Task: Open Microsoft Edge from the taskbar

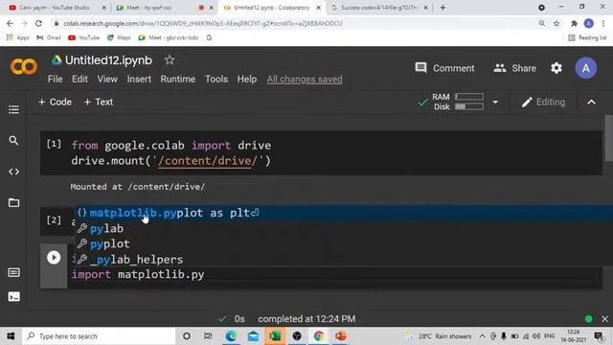Action: click(x=231, y=336)
